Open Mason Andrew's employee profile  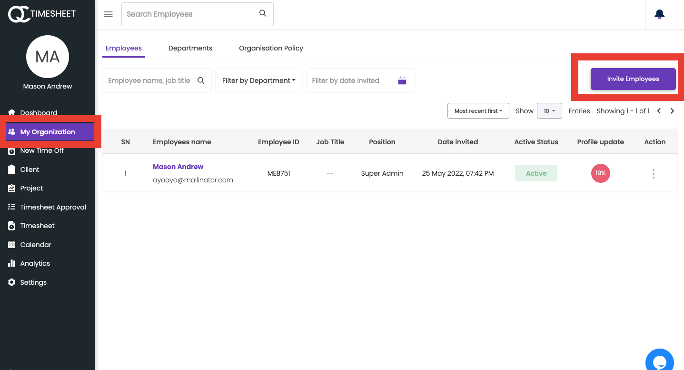pos(178,166)
